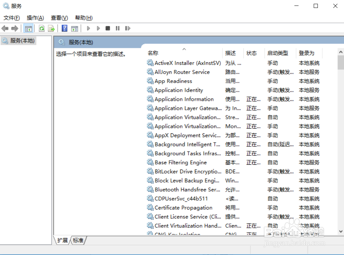This screenshot has height=255, width=344.
Task: Select Background Intelligent Transfer service
Action: (233, 144)
